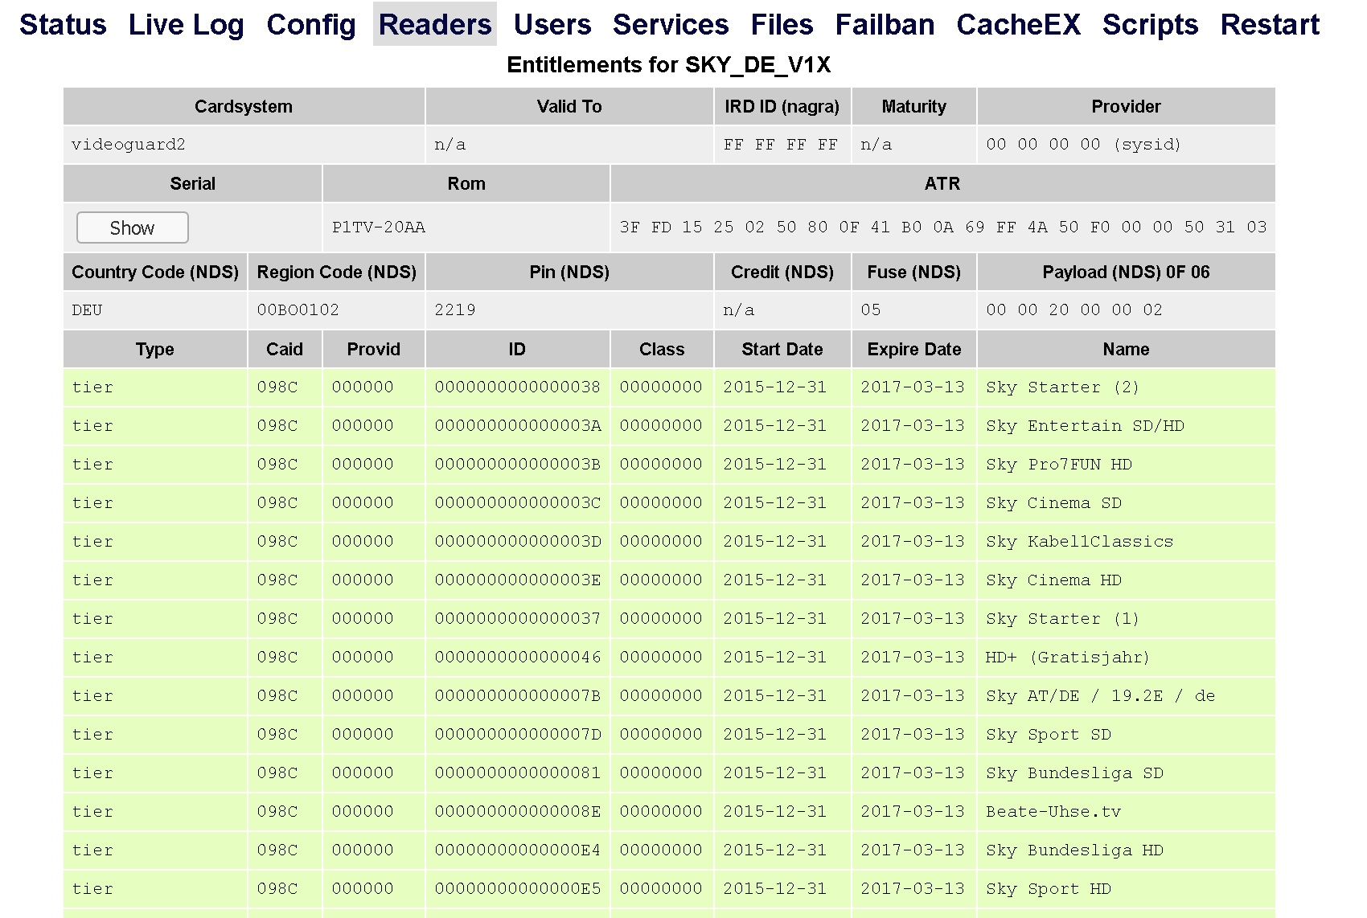Click the Payload value 00 00 20 00 00 02
Screen dimensions: 1367x918
(1074, 310)
